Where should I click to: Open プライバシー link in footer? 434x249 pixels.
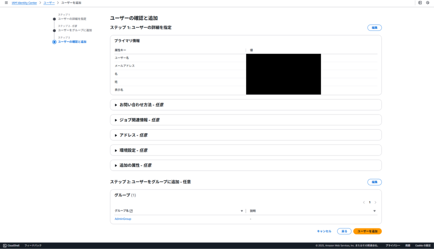click(x=393, y=246)
